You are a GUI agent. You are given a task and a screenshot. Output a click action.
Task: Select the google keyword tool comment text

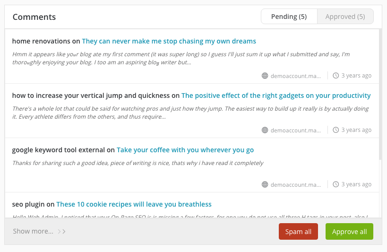coord(138,163)
